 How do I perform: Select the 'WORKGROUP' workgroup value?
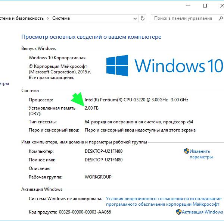[x=98, y=177]
